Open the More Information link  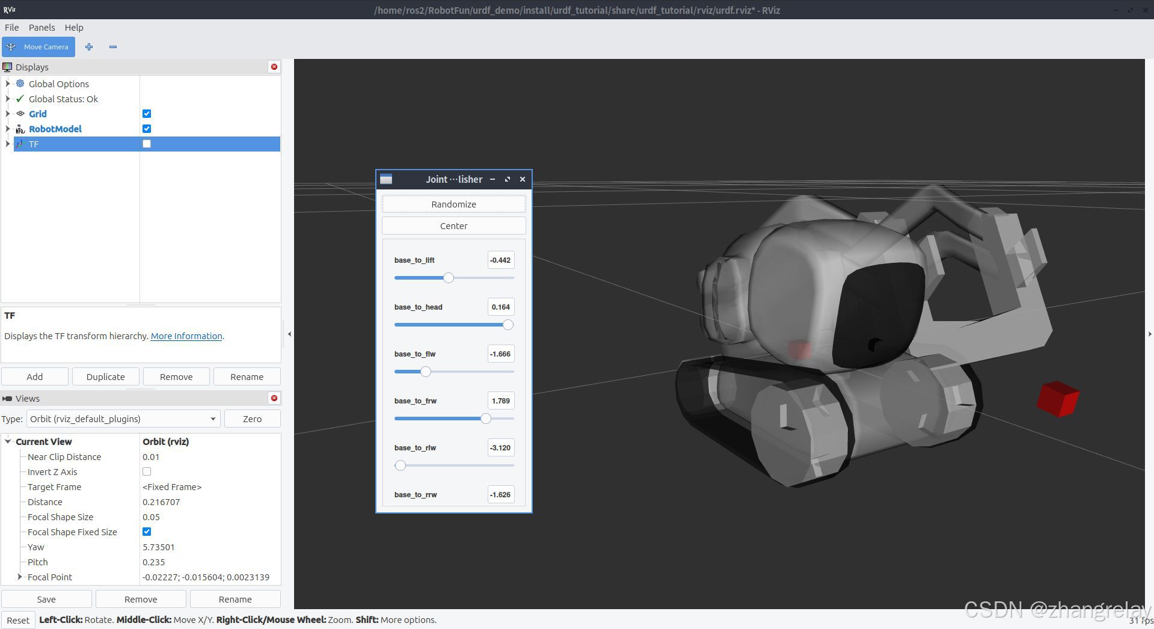tap(186, 336)
